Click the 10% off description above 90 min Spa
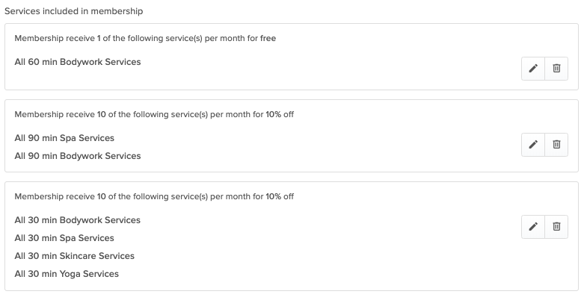Image resolution: width=587 pixels, height=303 pixels. (154, 115)
